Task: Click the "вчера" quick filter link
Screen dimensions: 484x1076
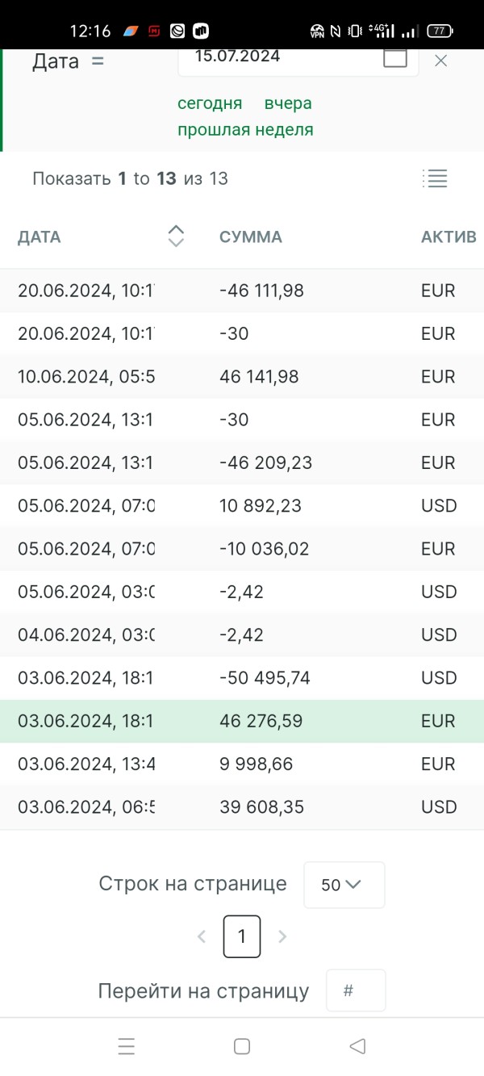Action: [288, 103]
